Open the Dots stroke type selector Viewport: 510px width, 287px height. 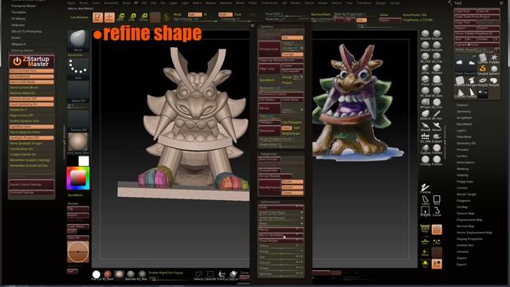point(78,69)
